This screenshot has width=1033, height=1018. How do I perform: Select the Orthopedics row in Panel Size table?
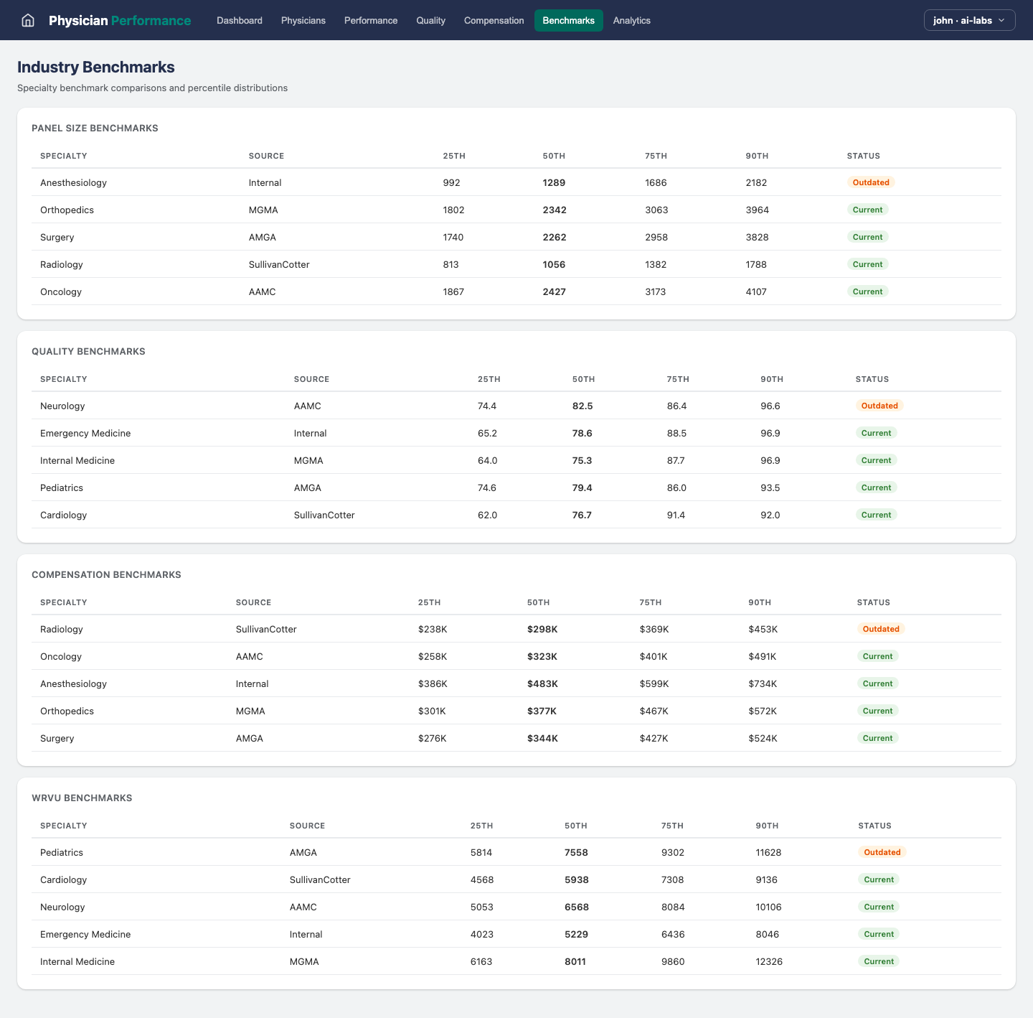point(67,210)
